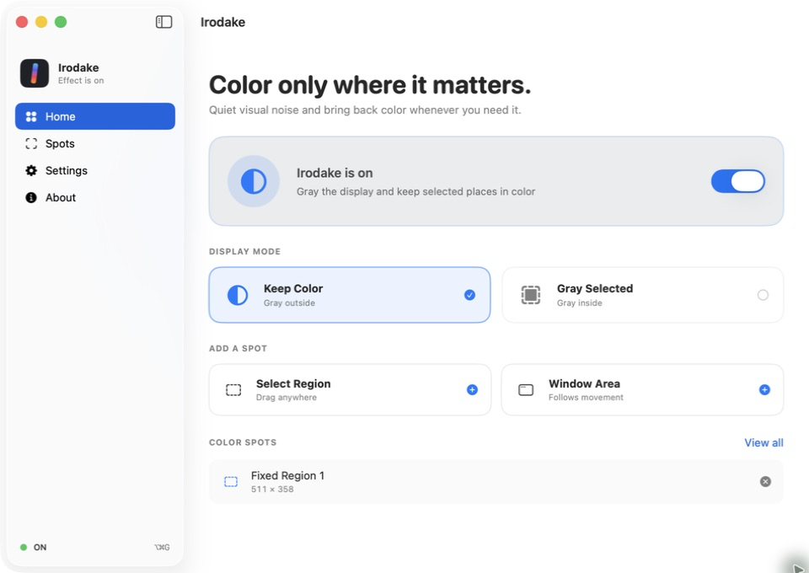Click the Fixed Region 1 dashed icon

(x=231, y=482)
